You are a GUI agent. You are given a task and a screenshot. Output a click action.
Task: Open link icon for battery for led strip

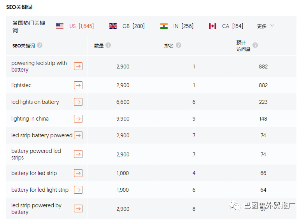coord(78,173)
